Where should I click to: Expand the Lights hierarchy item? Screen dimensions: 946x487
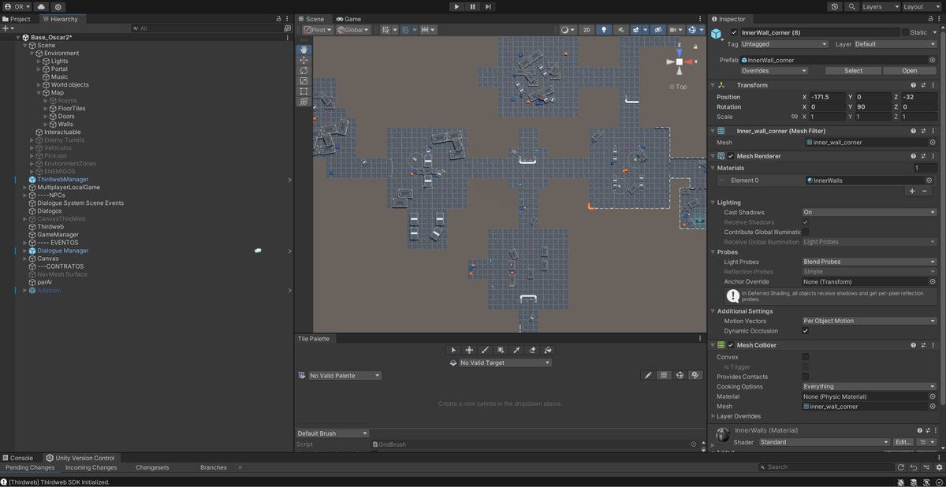(x=39, y=61)
